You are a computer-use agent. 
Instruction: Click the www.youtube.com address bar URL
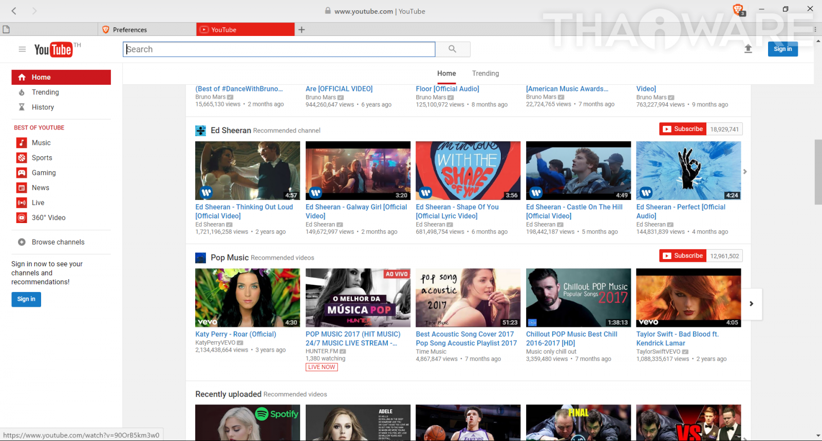tap(364, 11)
